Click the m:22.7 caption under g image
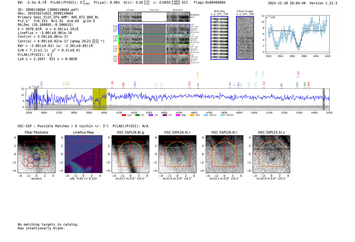 coord(130,179)
